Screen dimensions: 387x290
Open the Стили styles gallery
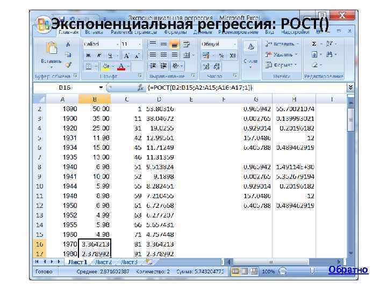250,55
